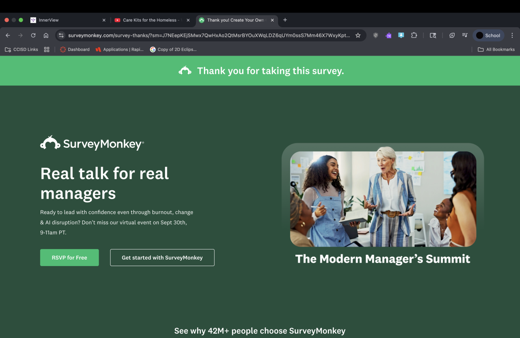Screen dimensions: 520x338
Task: Close the Care Kits for the Homeless tab
Action: point(188,20)
